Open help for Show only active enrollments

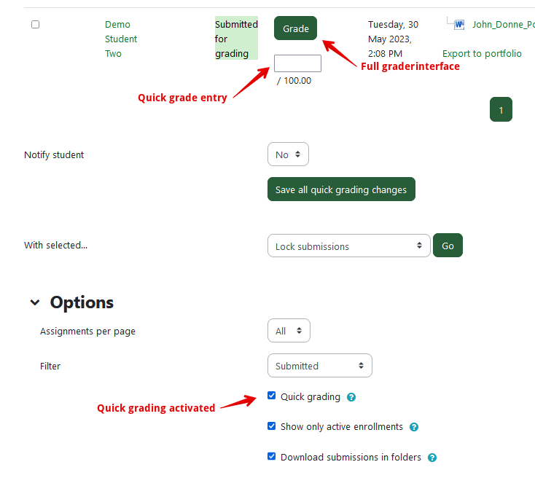click(414, 428)
